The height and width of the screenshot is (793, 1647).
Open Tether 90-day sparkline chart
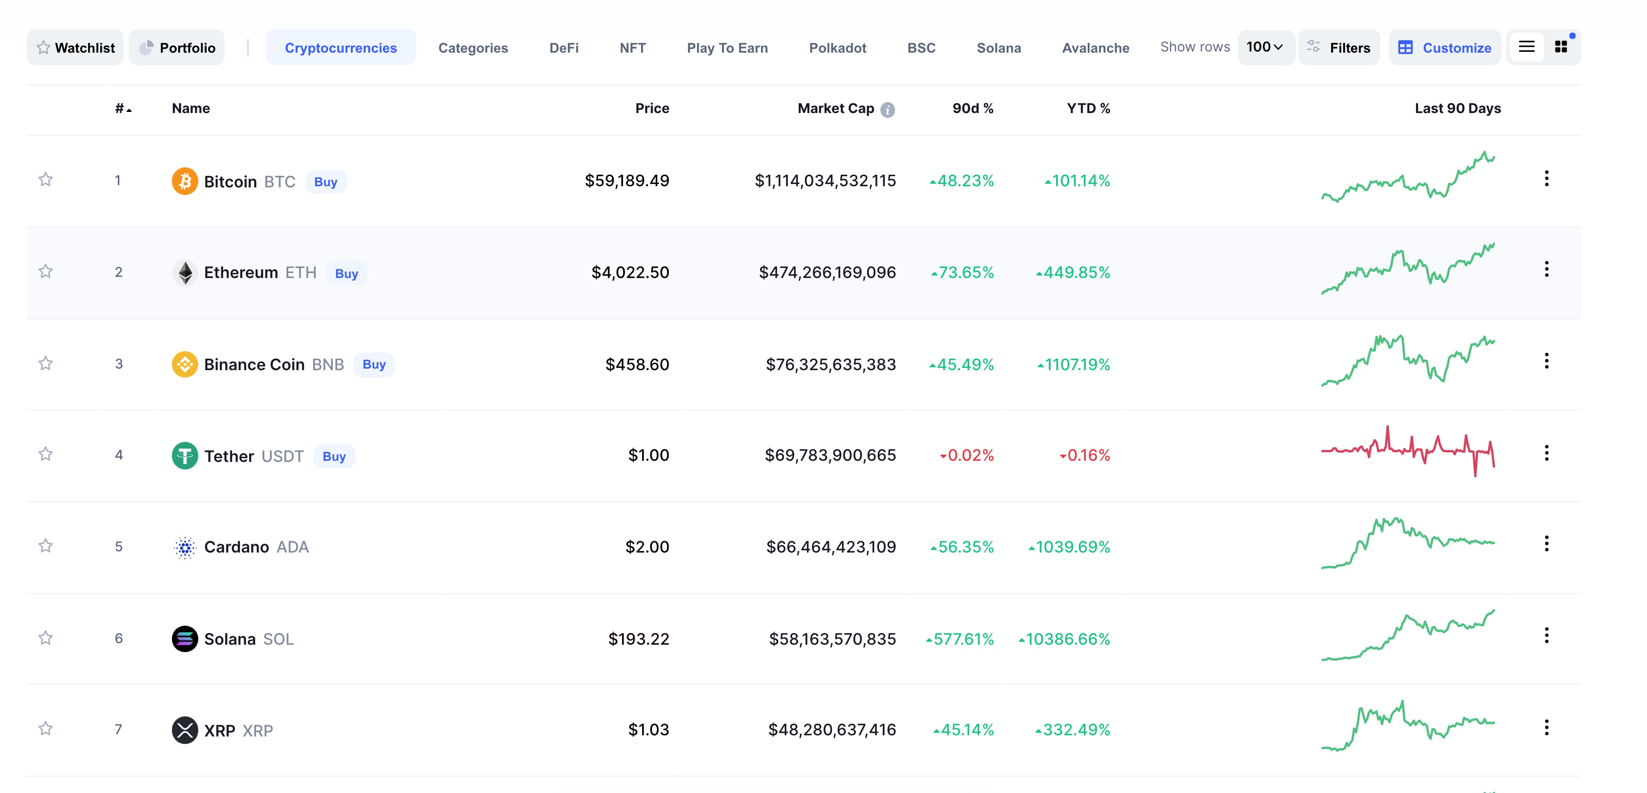coord(1408,451)
